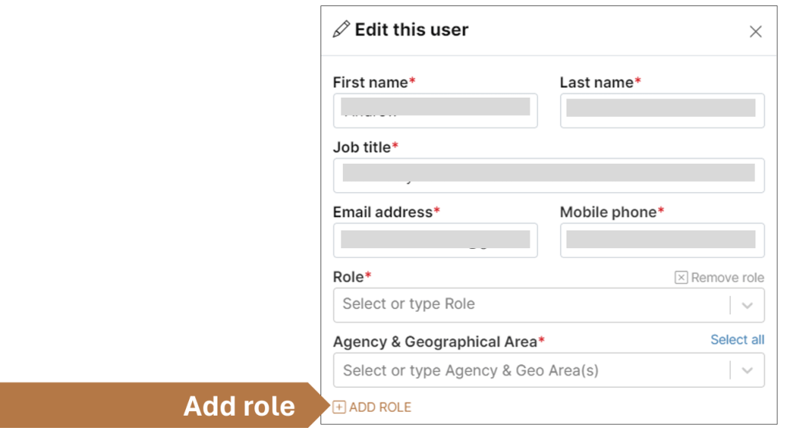Click the Select all link
This screenshot has height=431, width=787.
(x=737, y=340)
